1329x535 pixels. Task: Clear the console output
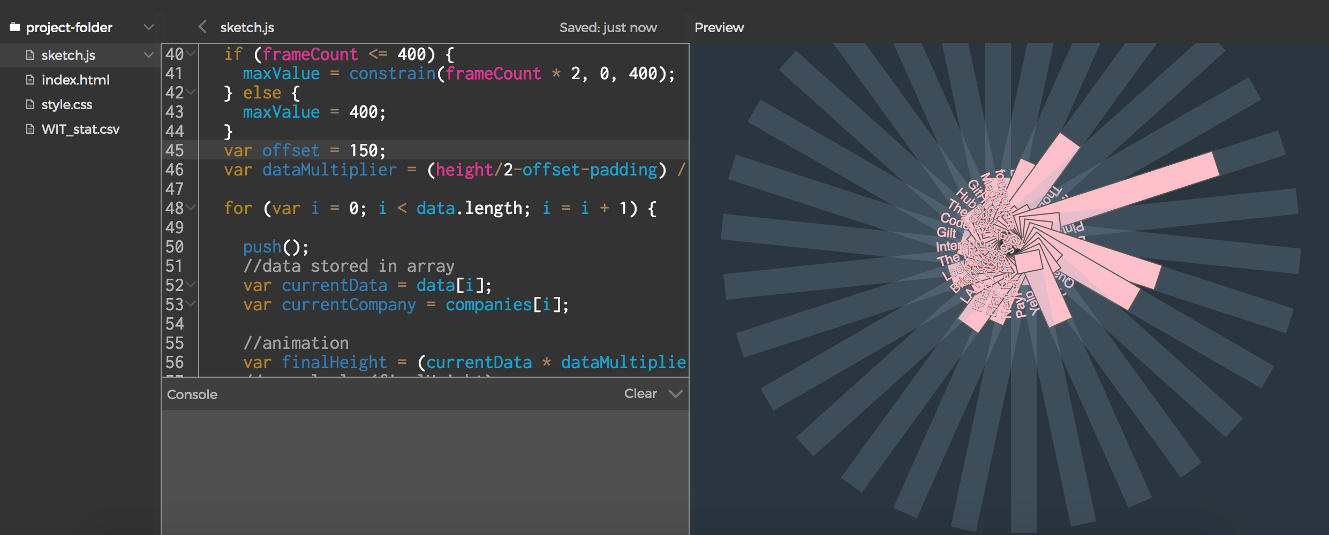(640, 394)
